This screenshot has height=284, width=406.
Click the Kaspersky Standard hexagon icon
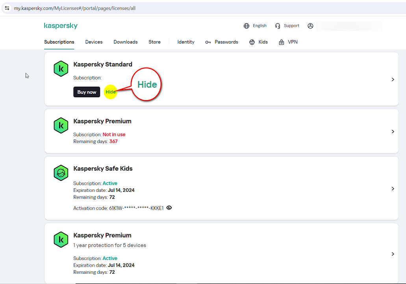pyautogui.click(x=61, y=69)
